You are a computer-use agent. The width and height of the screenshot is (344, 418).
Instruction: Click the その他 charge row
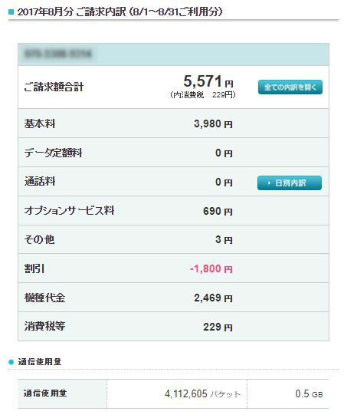[x=173, y=239]
